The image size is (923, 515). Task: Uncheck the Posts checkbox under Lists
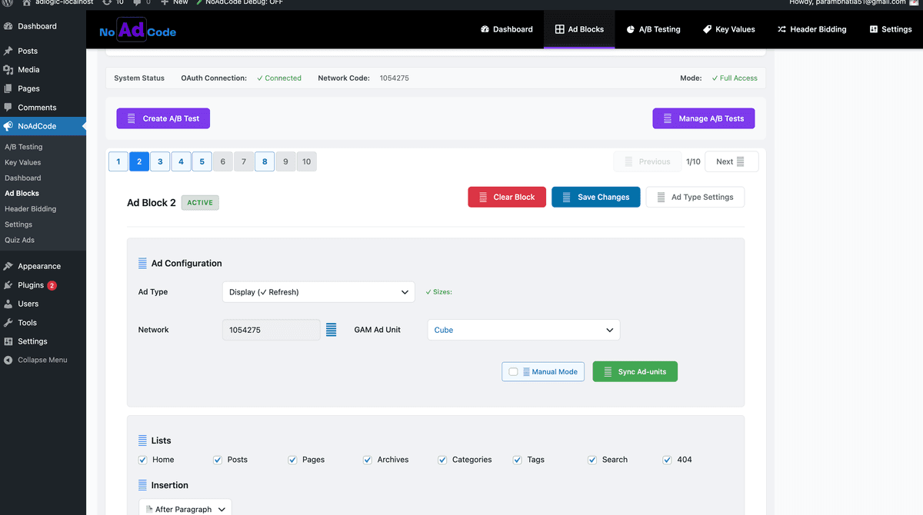coord(217,459)
